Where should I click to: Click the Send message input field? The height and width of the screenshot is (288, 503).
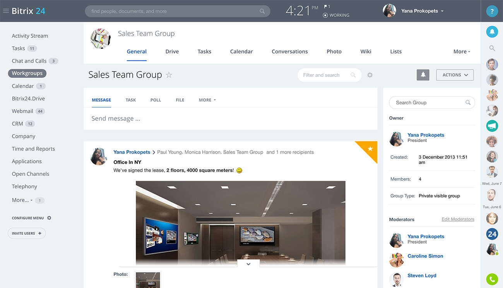pos(230,119)
